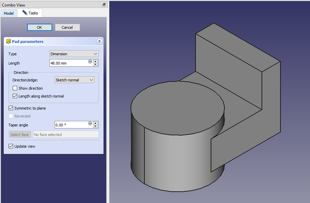
Task: Decrease Taper angle with down arrow
Action: pos(96,126)
